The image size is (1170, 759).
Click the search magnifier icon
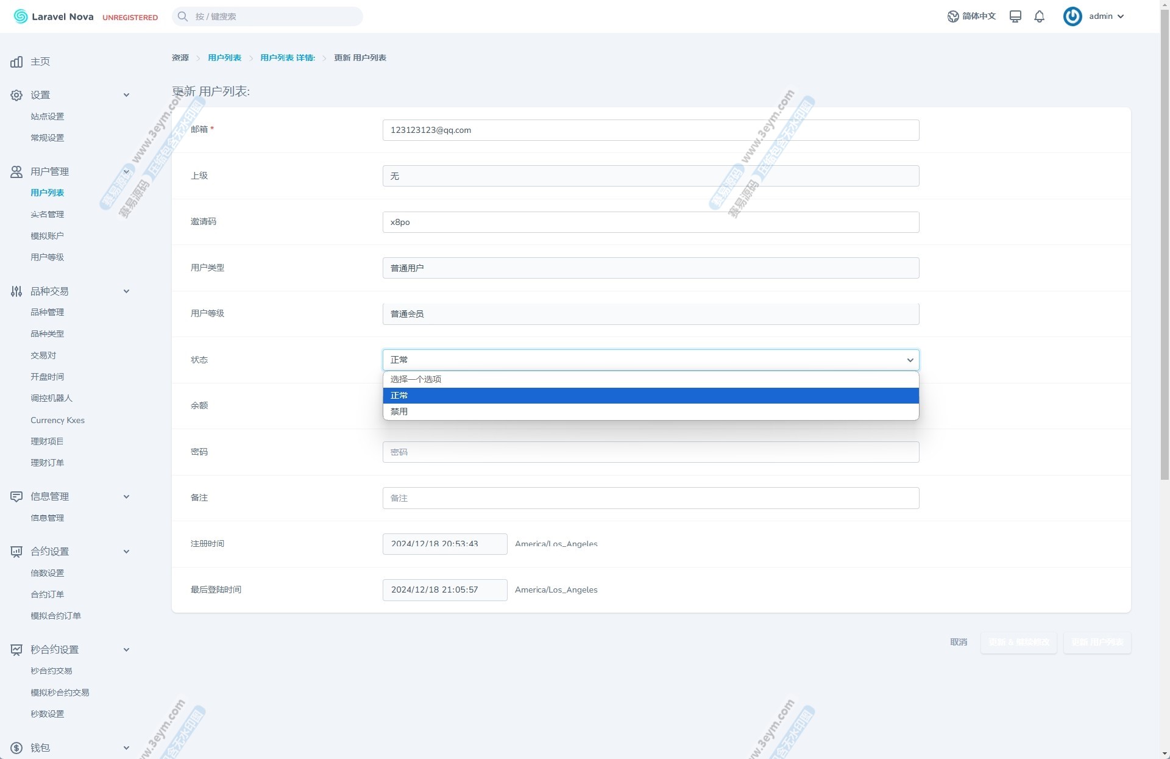point(183,16)
